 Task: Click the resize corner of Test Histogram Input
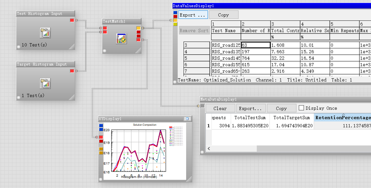72,46
